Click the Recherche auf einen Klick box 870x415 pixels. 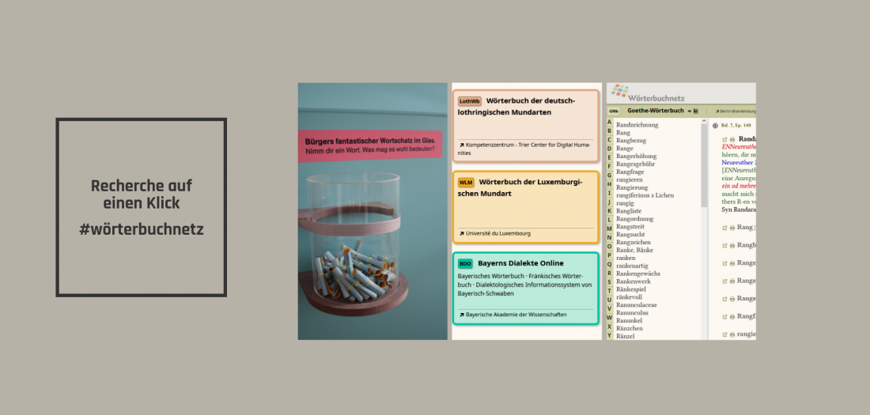tap(142, 207)
